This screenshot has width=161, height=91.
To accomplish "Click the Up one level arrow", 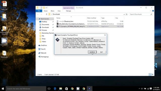I will 47,14.
